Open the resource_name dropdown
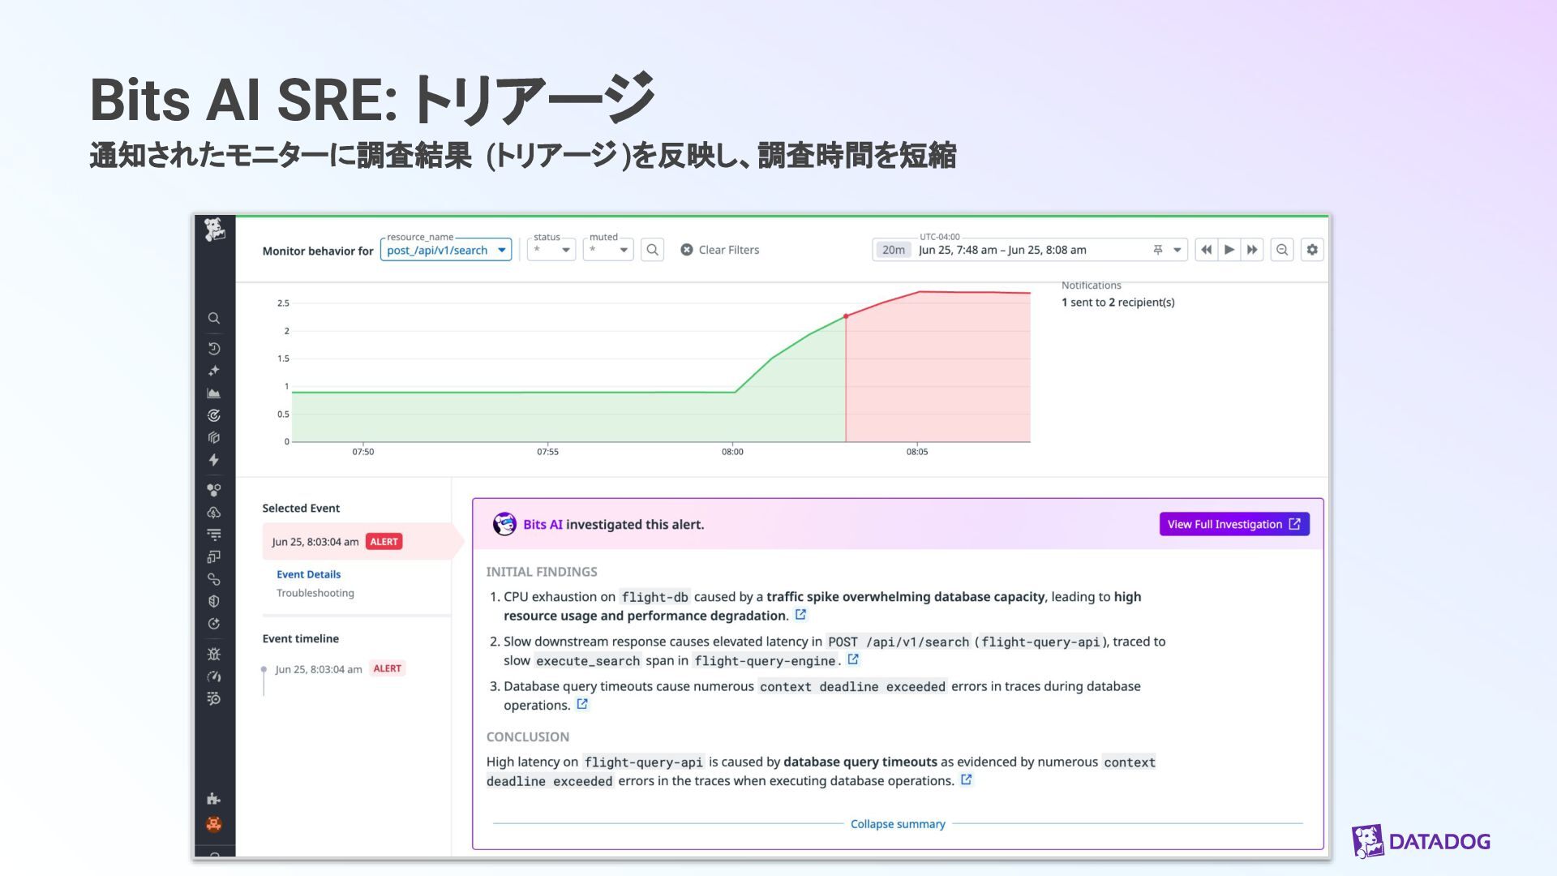The image size is (1557, 876). (445, 250)
